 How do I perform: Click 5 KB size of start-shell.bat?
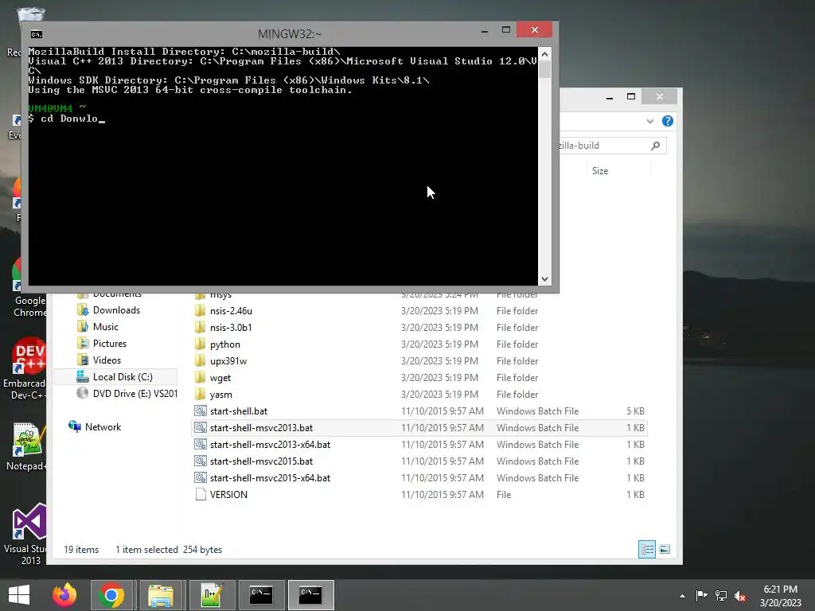635,411
